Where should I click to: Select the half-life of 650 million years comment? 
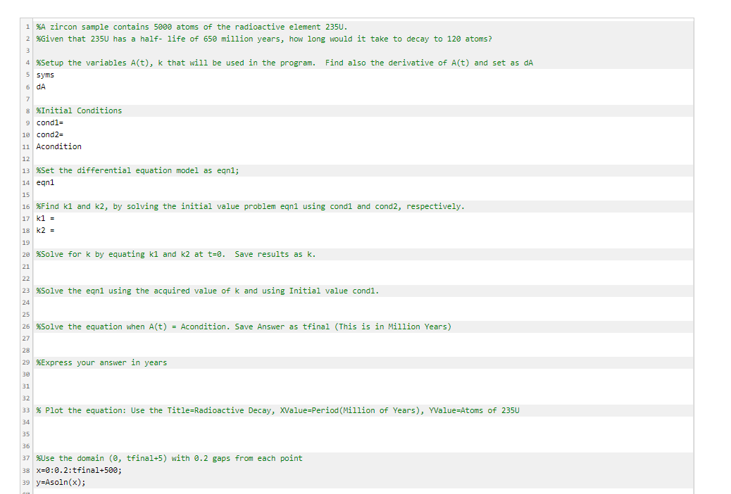point(264,39)
